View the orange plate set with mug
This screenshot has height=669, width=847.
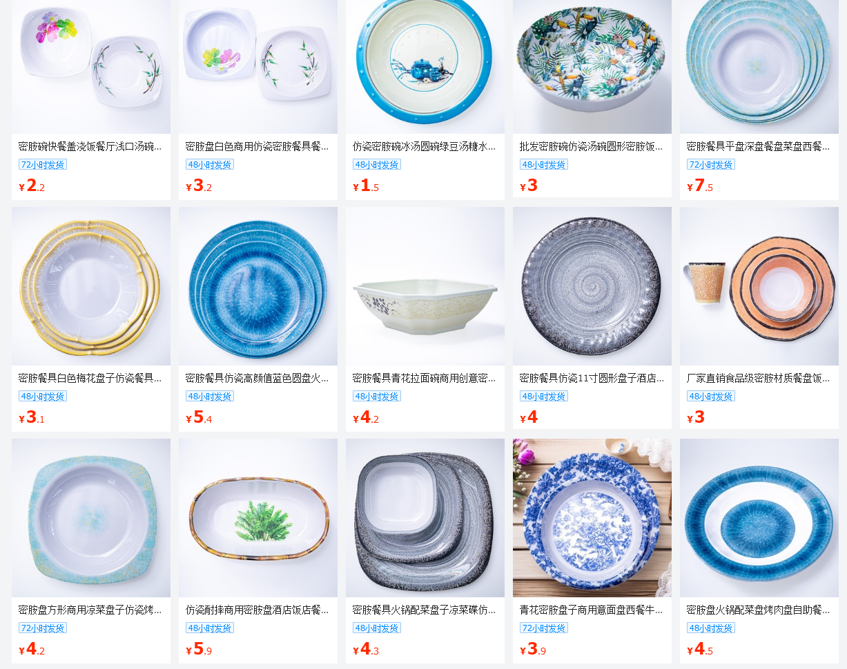(759, 286)
